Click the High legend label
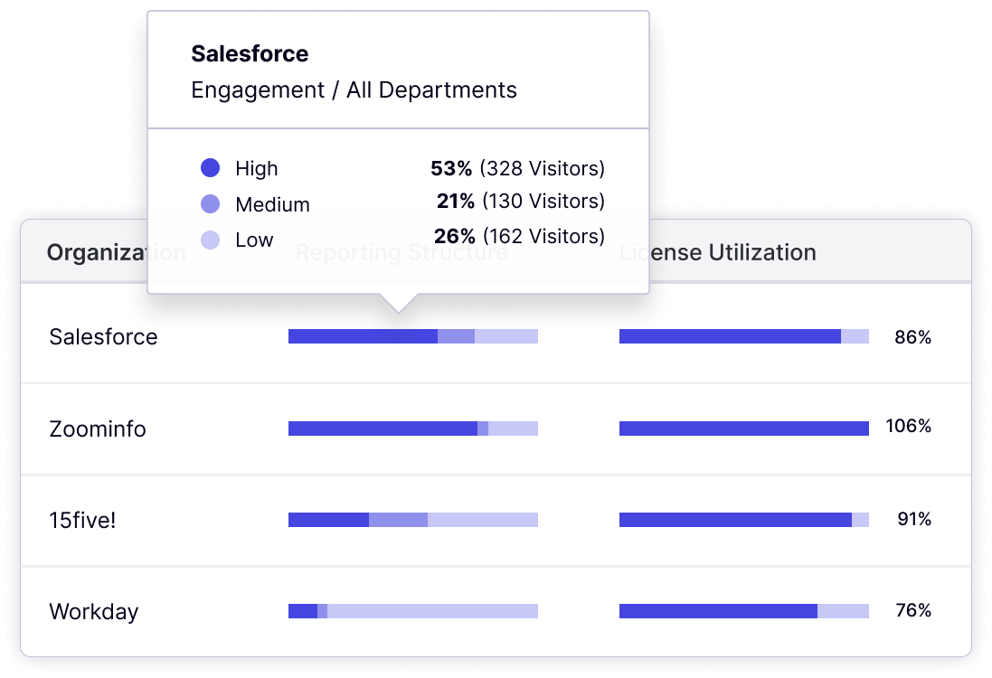Screen dimensions: 992x678 click(256, 169)
